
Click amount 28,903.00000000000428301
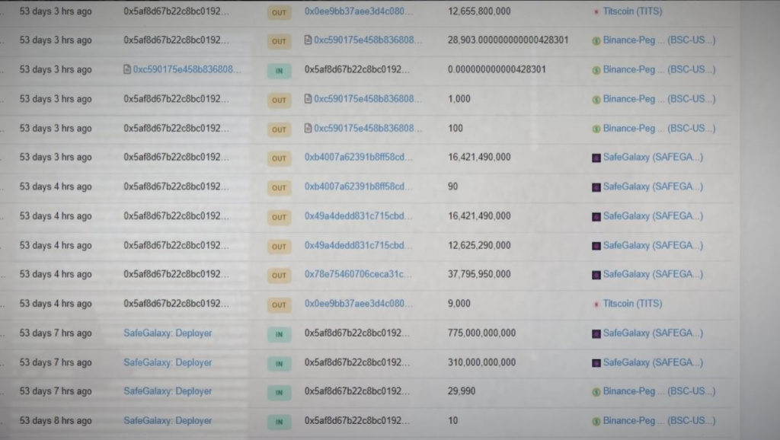[x=508, y=40]
